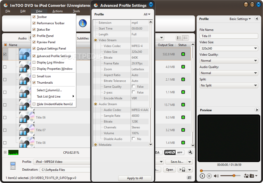Click the ImTOO app logo icon
This screenshot has height=183, width=263.
6,5
